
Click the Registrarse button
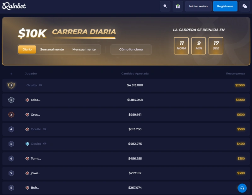click(225, 6)
